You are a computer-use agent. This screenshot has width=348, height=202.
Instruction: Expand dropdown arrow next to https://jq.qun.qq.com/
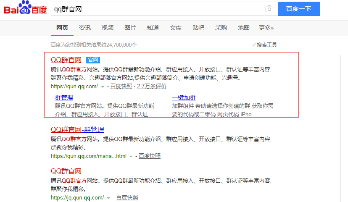[108, 198]
